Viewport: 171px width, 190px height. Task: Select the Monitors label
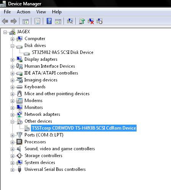34,107
